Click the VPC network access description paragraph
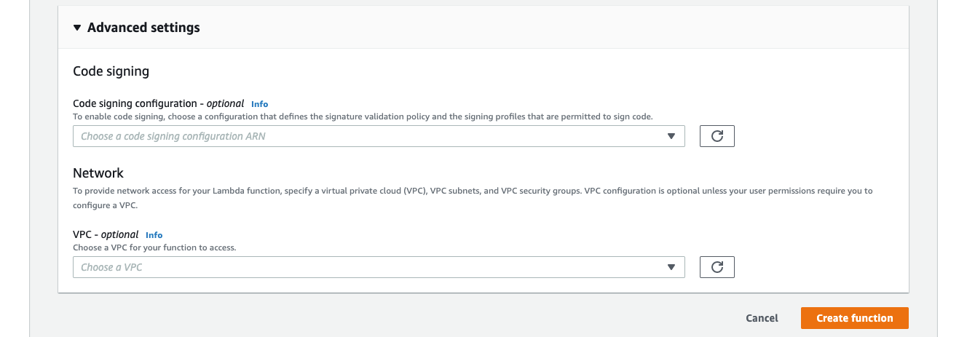The height and width of the screenshot is (337, 967). (473, 198)
